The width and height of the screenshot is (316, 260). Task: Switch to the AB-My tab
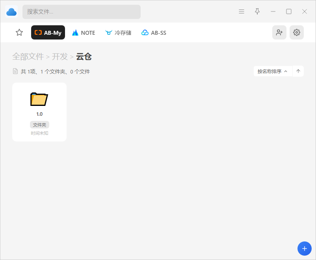pyautogui.click(x=48, y=32)
